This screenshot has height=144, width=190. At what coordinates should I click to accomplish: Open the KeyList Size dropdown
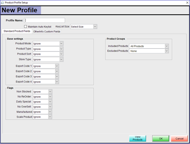pyautogui.click(x=95, y=27)
